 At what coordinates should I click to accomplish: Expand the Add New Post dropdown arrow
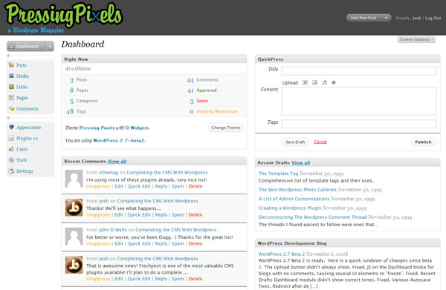pyautogui.click(x=386, y=18)
